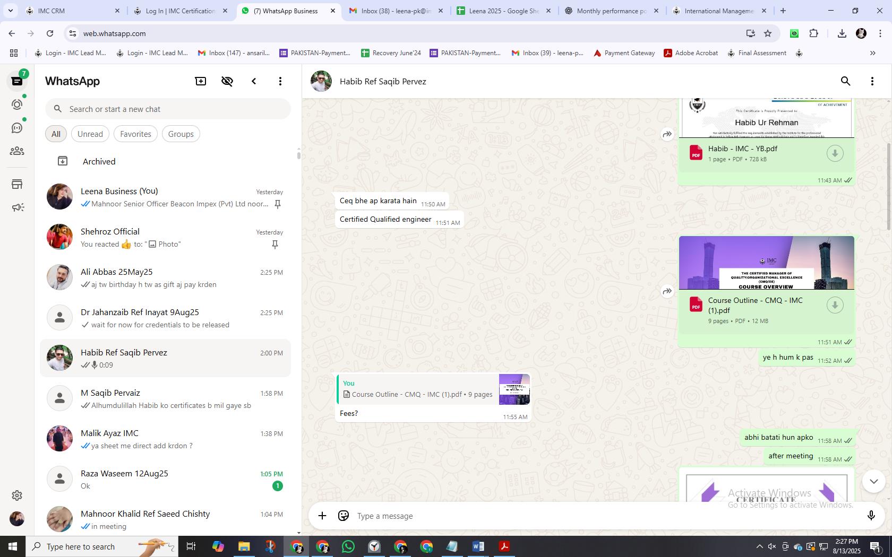The image size is (892, 557).
Task: Bookmark this page with the star icon
Action: click(768, 33)
